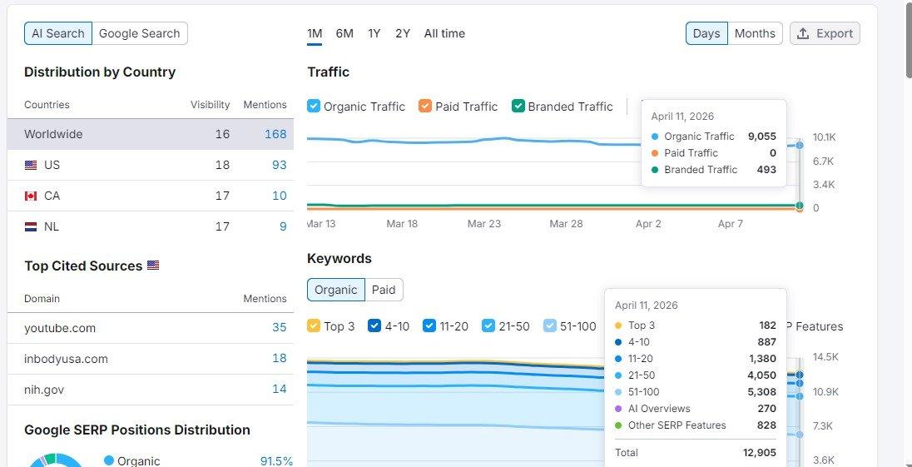Toggle the Paid Traffic checkbox
The image size is (912, 467).
[x=425, y=106]
